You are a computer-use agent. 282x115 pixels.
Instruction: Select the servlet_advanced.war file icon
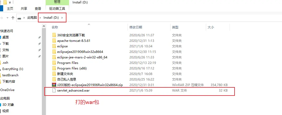coord(54,90)
